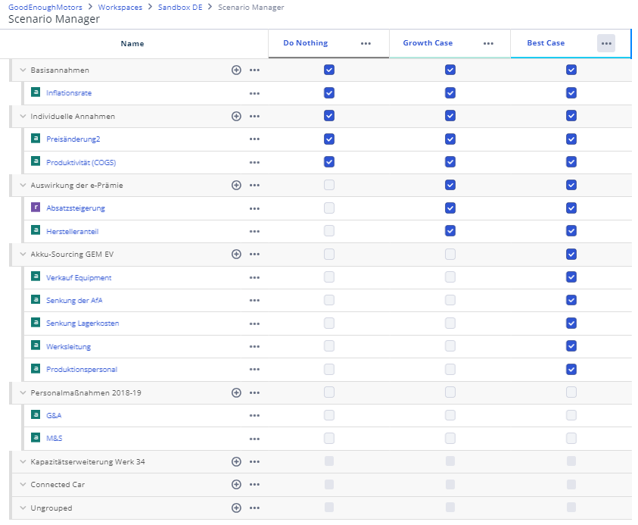Screen dimensions: 638x525
Task: Open more options for Absatzsteigerung row
Action: pyautogui.click(x=254, y=208)
